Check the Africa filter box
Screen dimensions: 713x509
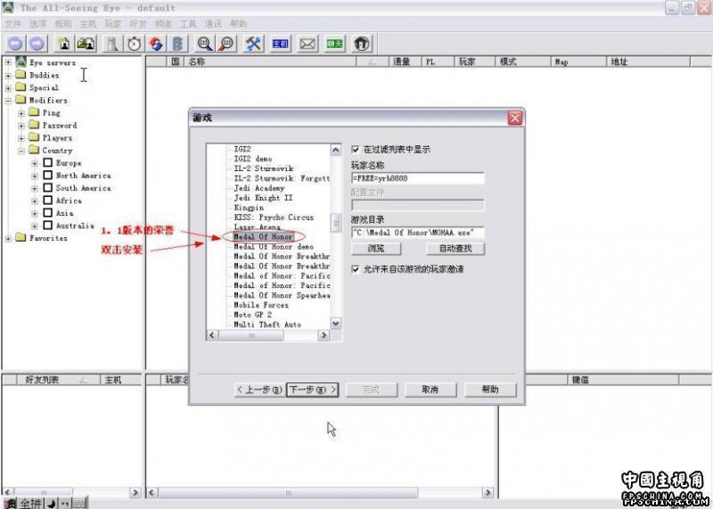pos(48,201)
